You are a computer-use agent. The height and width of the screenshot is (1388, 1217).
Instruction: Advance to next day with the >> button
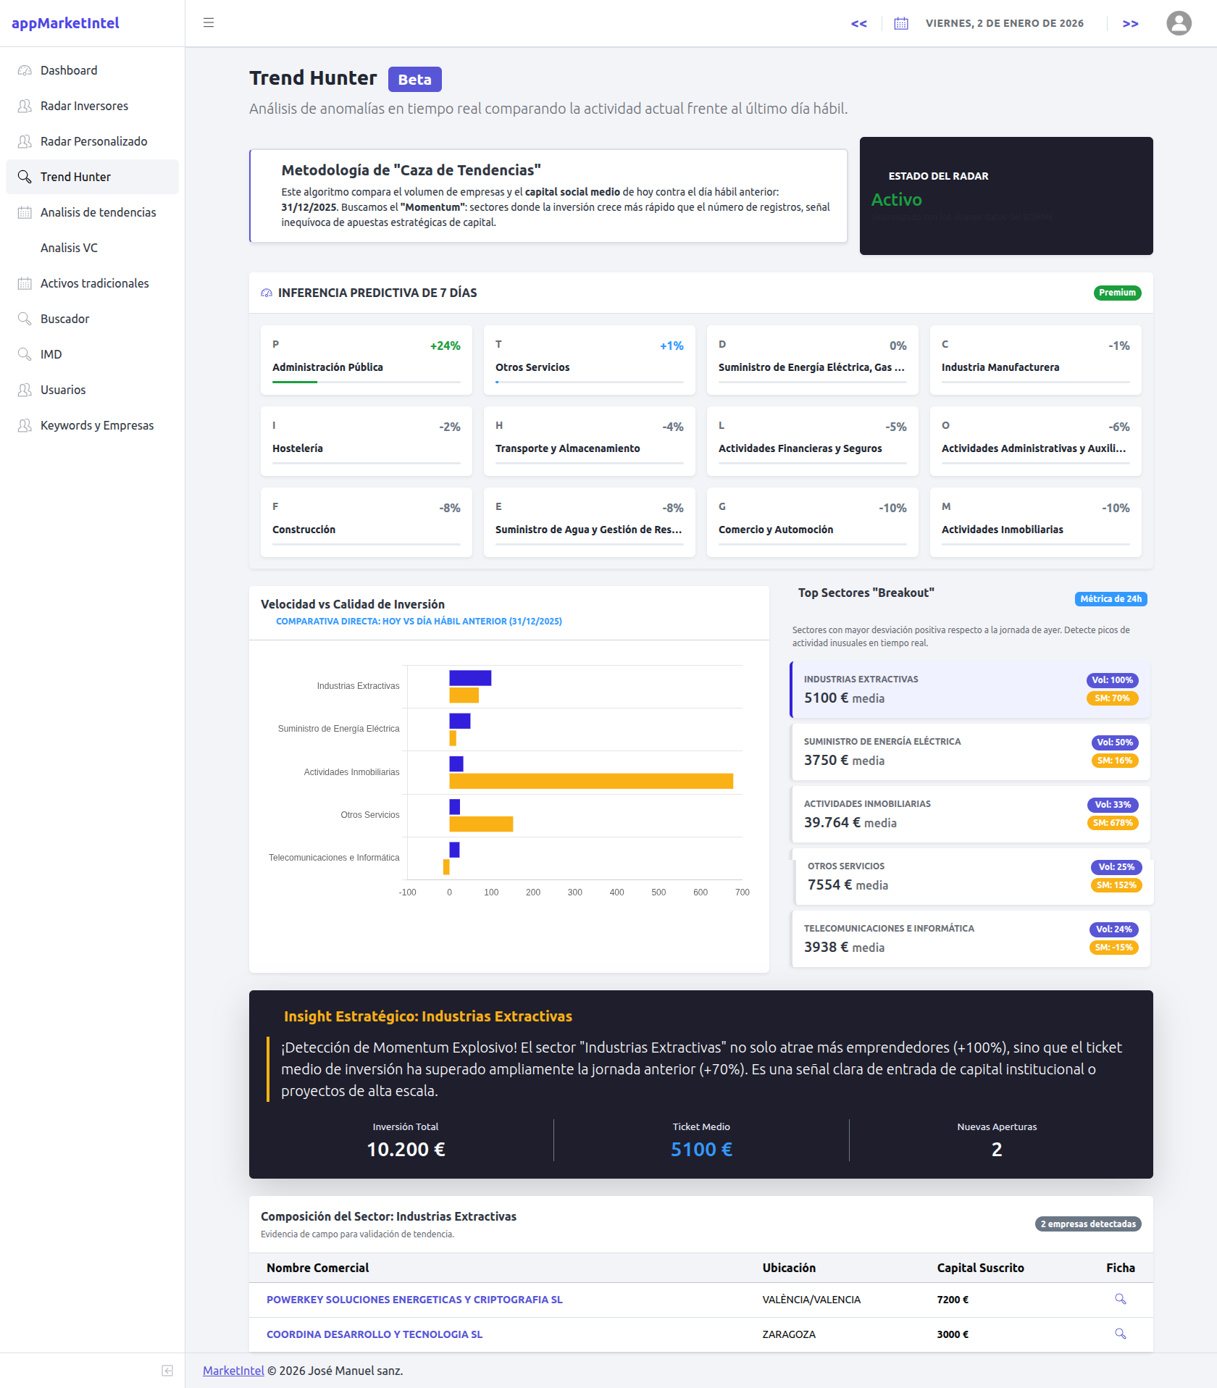coord(1130,23)
